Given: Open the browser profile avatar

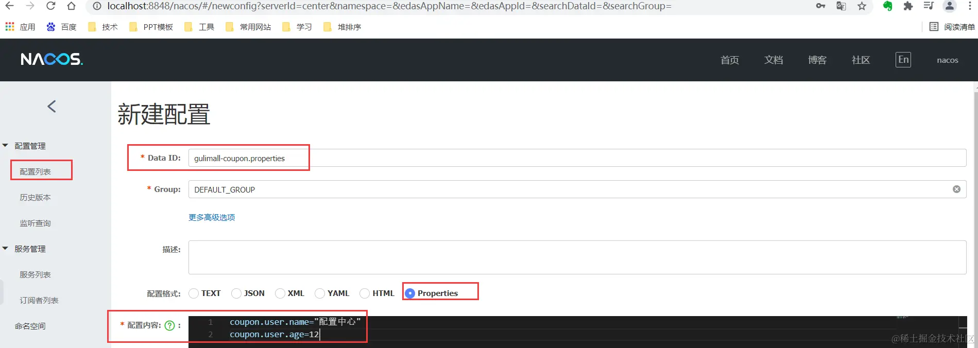Looking at the screenshot, I should coord(949,6).
